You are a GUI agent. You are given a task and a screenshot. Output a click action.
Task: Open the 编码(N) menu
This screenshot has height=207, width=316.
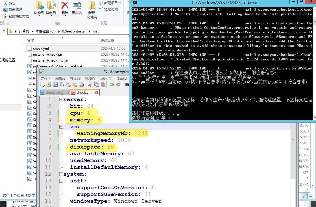click(106, 79)
